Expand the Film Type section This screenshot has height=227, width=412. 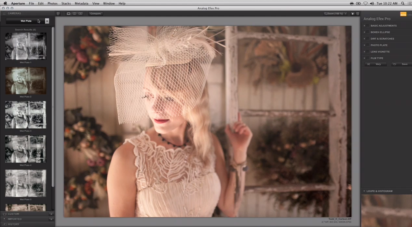tap(364, 58)
